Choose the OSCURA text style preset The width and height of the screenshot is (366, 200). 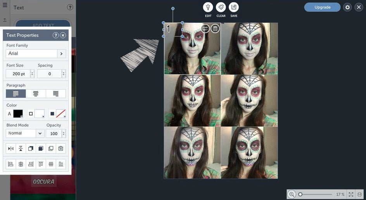(x=43, y=181)
